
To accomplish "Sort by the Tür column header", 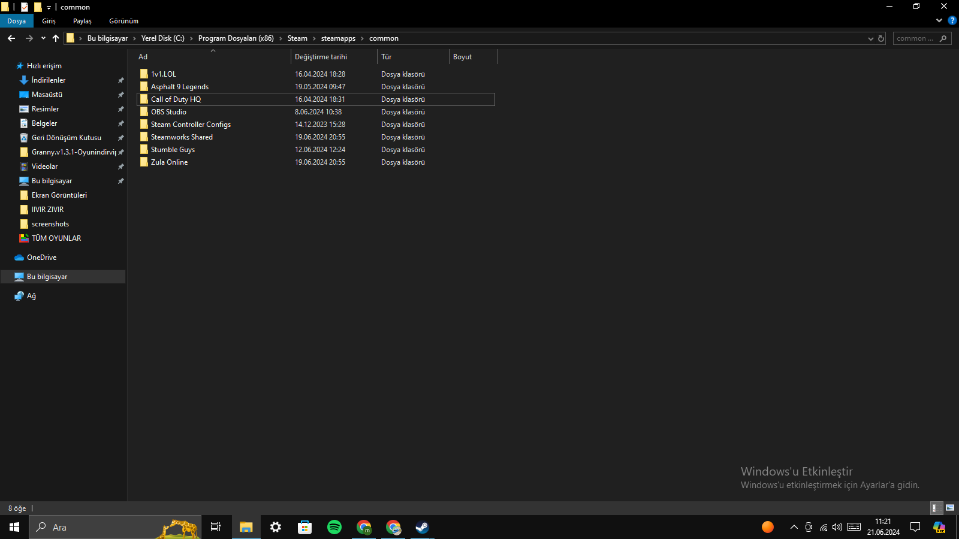I will coord(413,57).
